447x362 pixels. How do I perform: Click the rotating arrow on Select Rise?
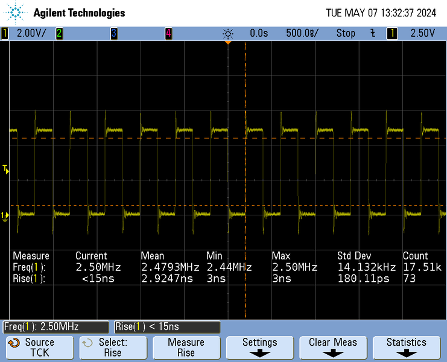pos(87,343)
